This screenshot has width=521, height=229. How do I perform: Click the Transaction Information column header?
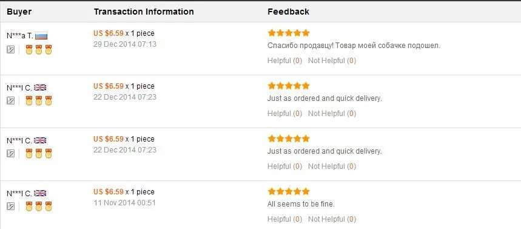[144, 12]
